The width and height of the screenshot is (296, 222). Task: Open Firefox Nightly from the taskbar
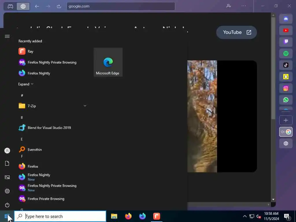[x=142, y=216]
